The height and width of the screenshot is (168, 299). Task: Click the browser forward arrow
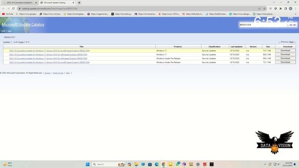pyautogui.click(x=8, y=8)
